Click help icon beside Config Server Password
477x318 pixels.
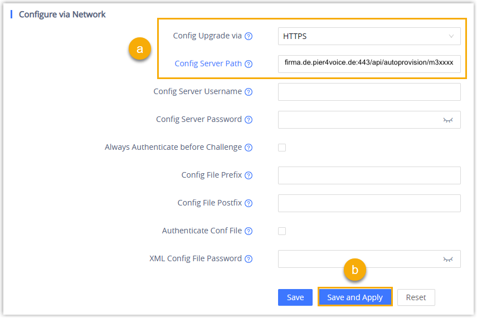(x=249, y=120)
